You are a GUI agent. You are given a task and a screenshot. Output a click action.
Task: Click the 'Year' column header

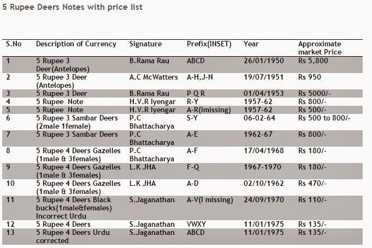coord(251,44)
